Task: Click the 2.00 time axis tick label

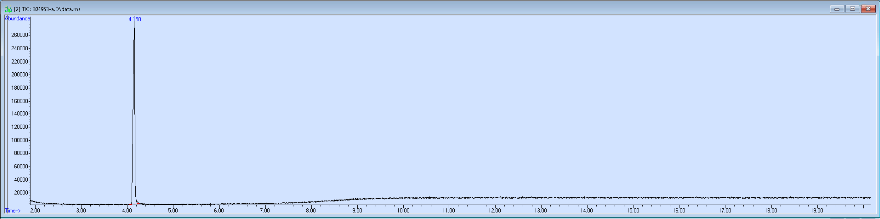Action: pos(35,211)
